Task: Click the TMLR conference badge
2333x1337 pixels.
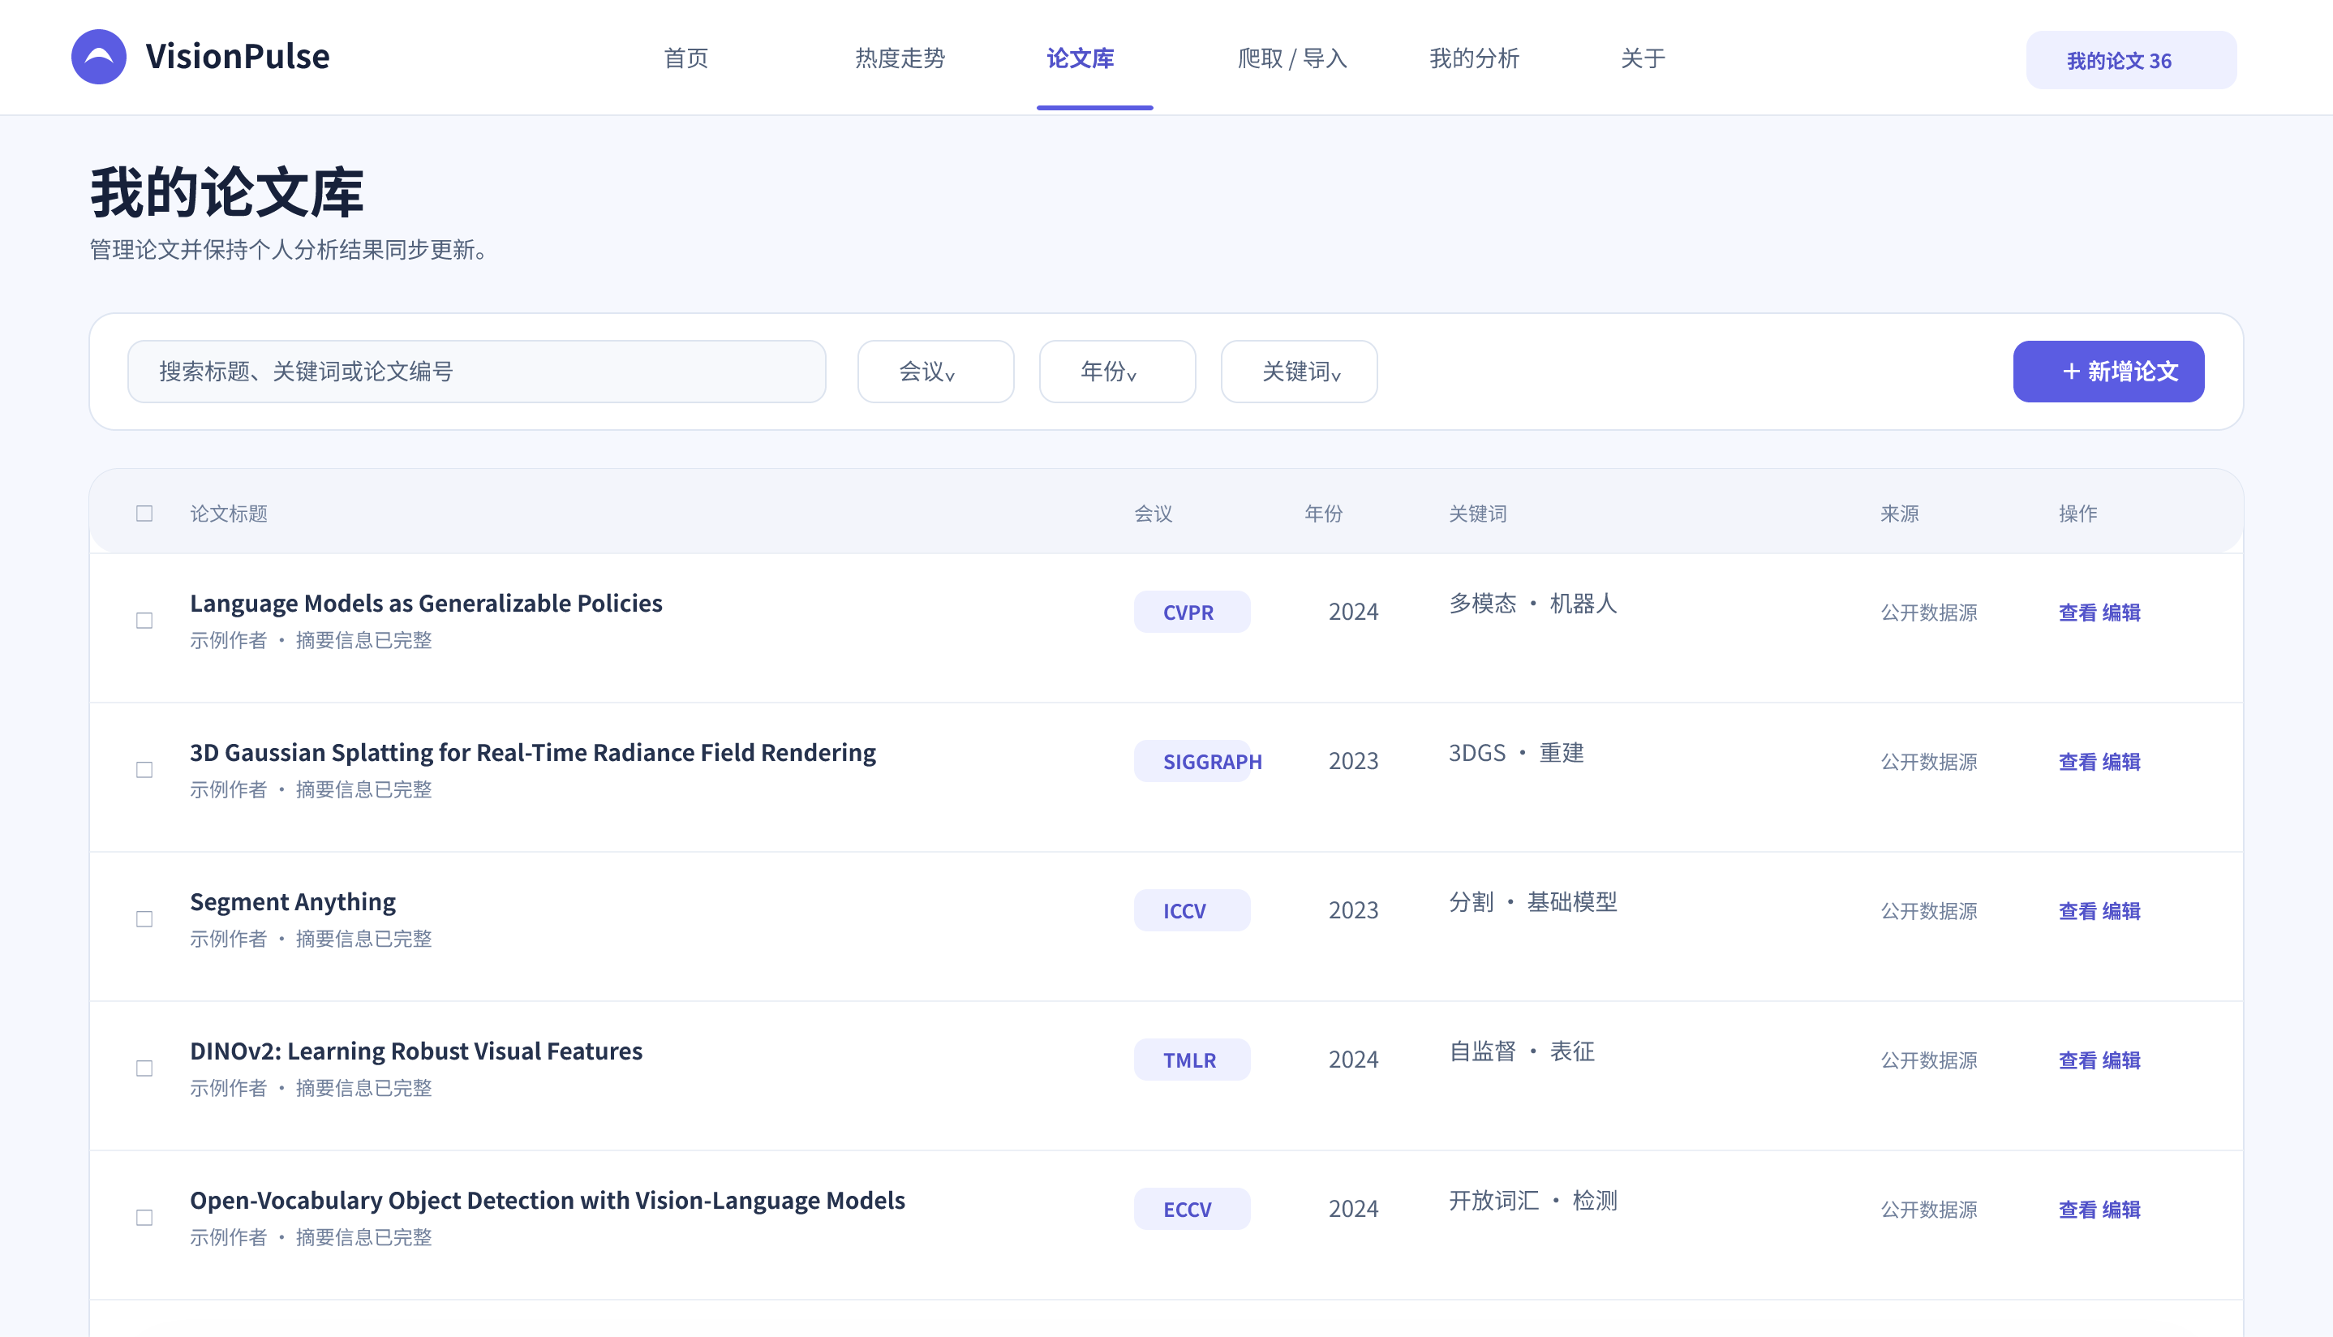Action: [x=1192, y=1060]
